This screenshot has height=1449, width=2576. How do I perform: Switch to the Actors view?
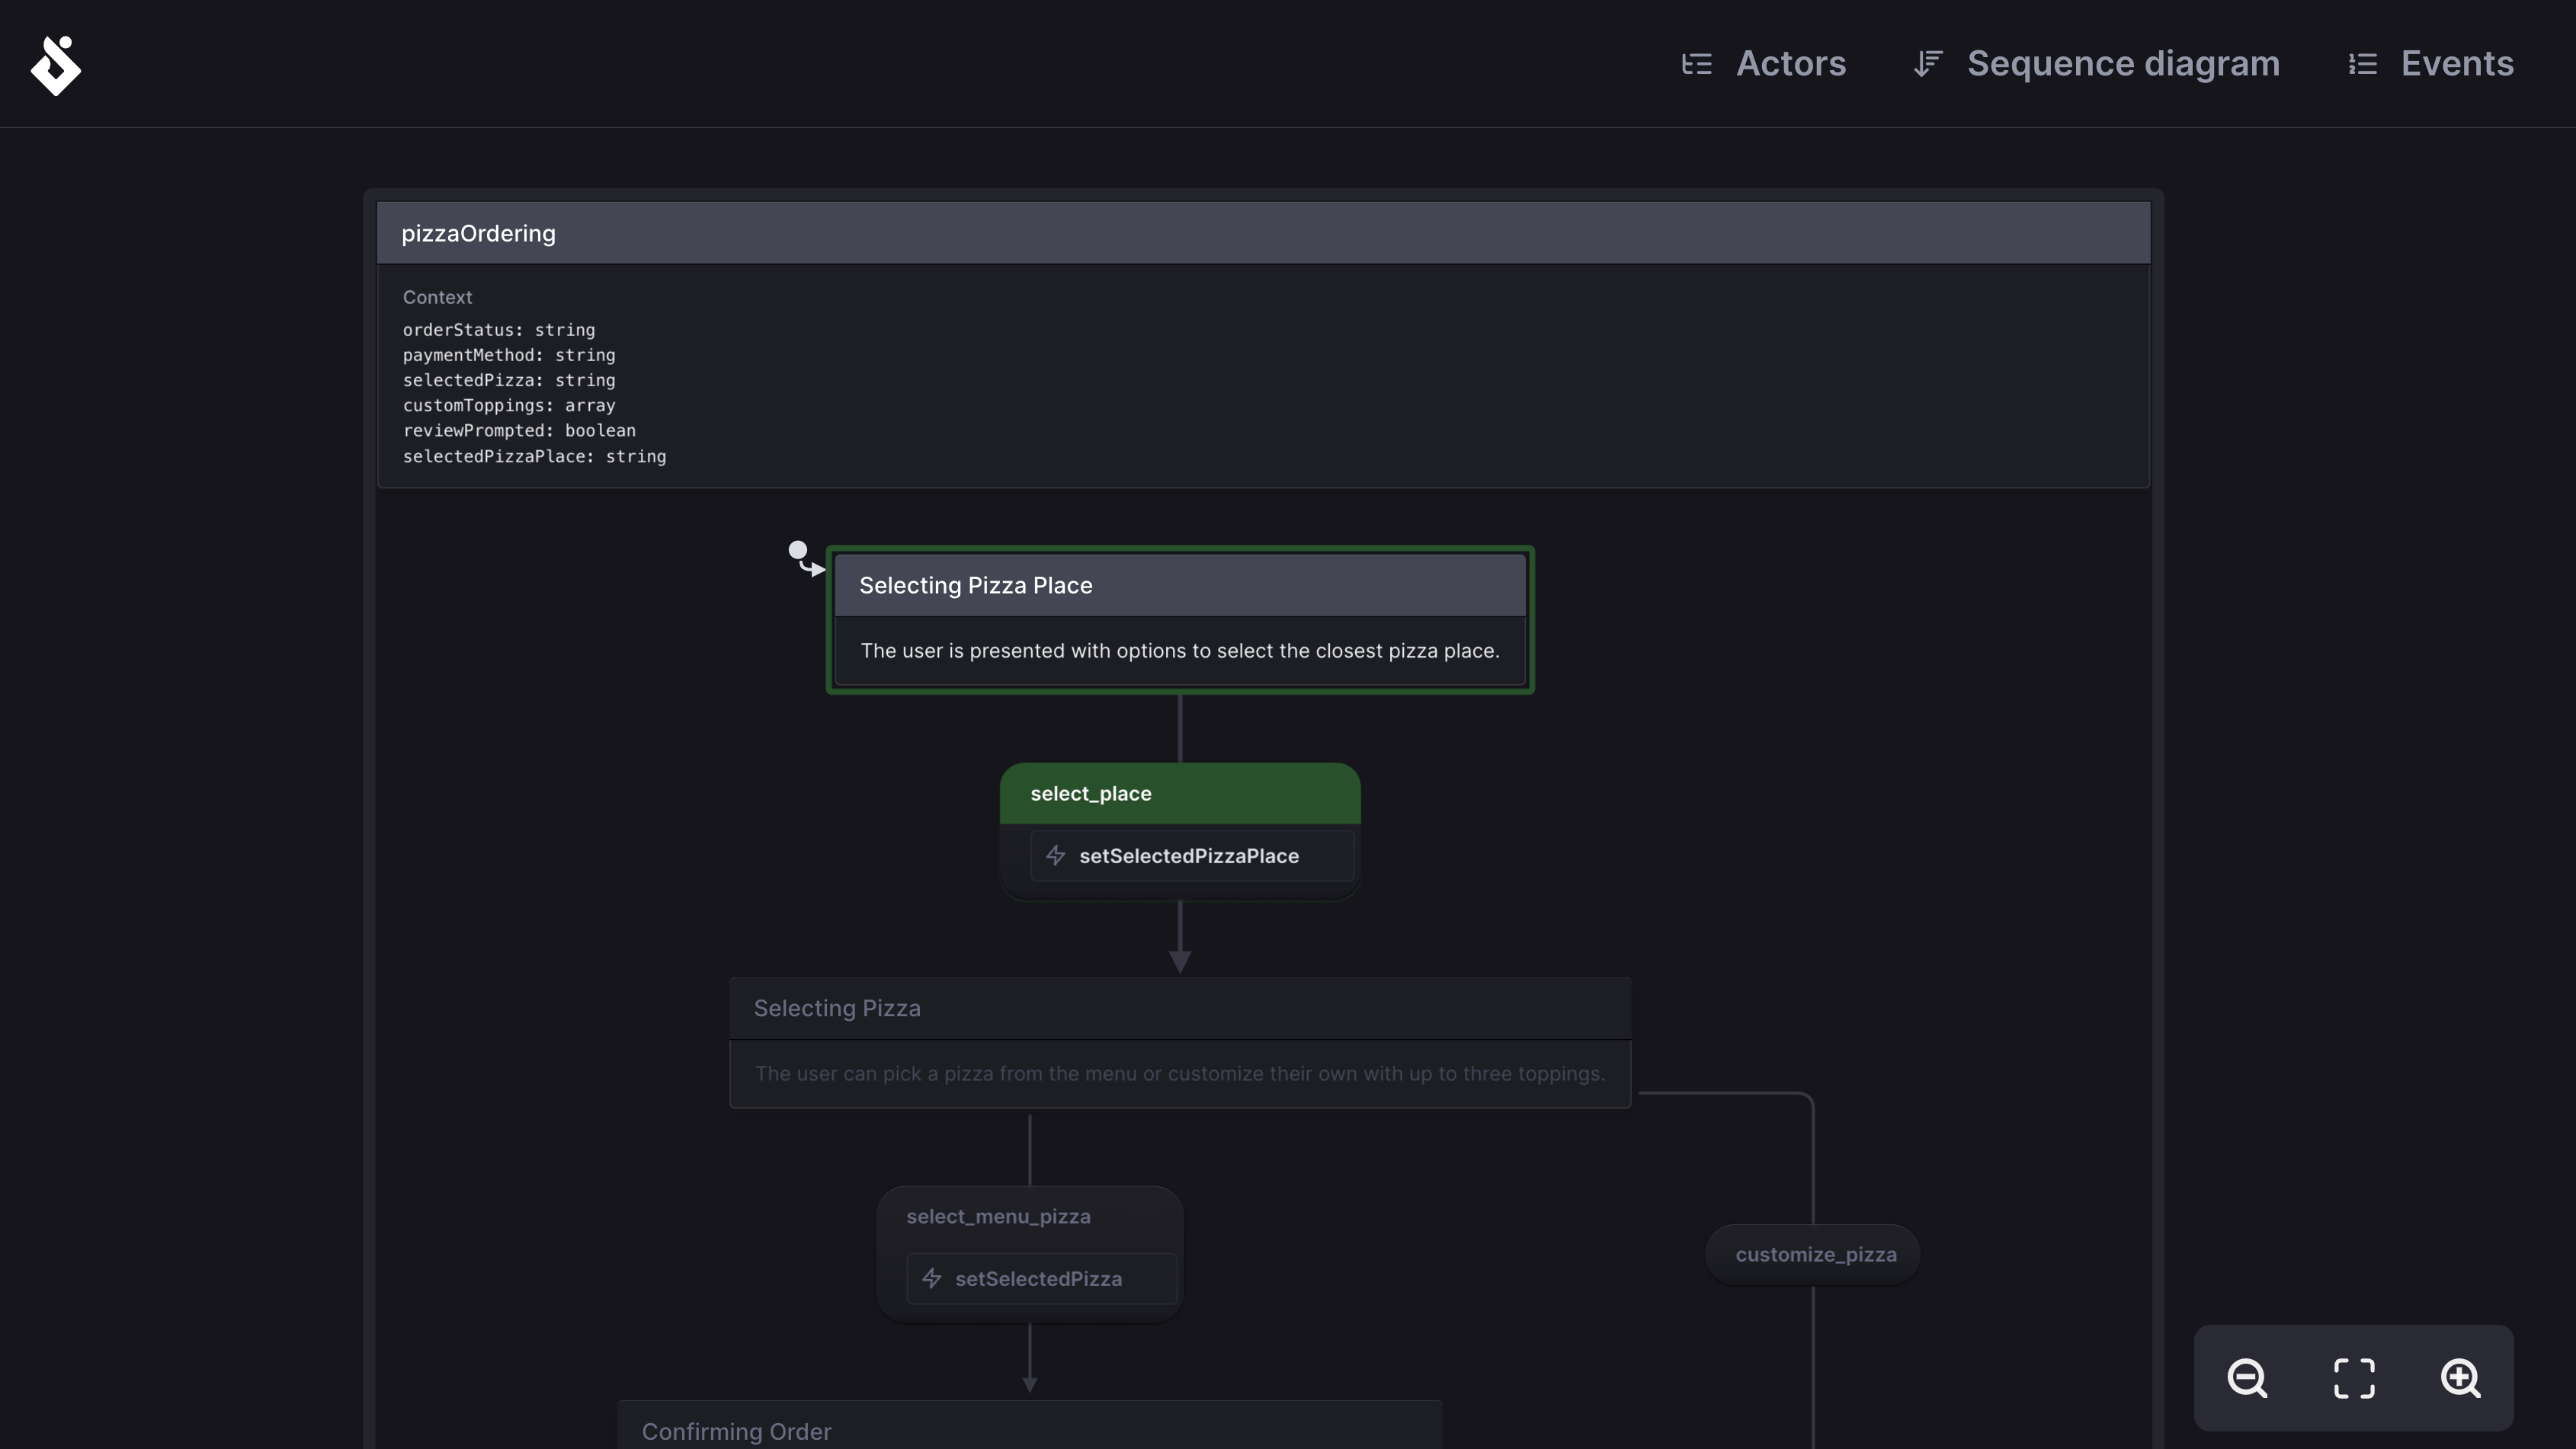coord(1790,63)
